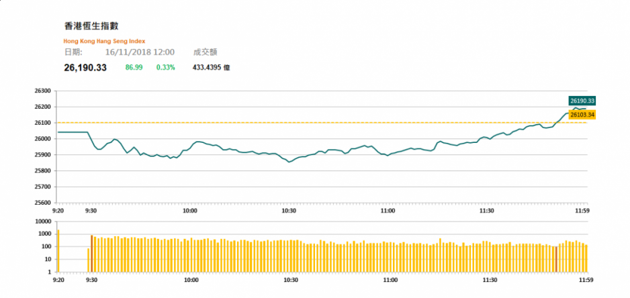The image size is (630, 298).
Task: Click the 433.4395 億 turnover figure
Action: 212,68
